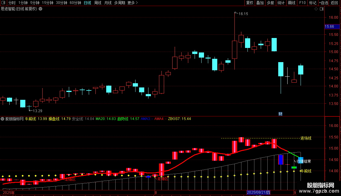Toggle the right info panel icon
Viewport: 341px width, 196px height.
[x=322, y=9]
